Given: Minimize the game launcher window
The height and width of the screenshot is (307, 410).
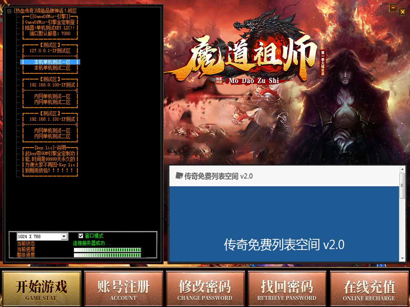Looking at the screenshot, I should 393,8.
